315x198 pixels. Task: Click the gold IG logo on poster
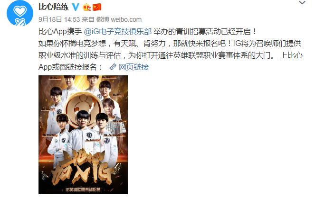pos(84,109)
